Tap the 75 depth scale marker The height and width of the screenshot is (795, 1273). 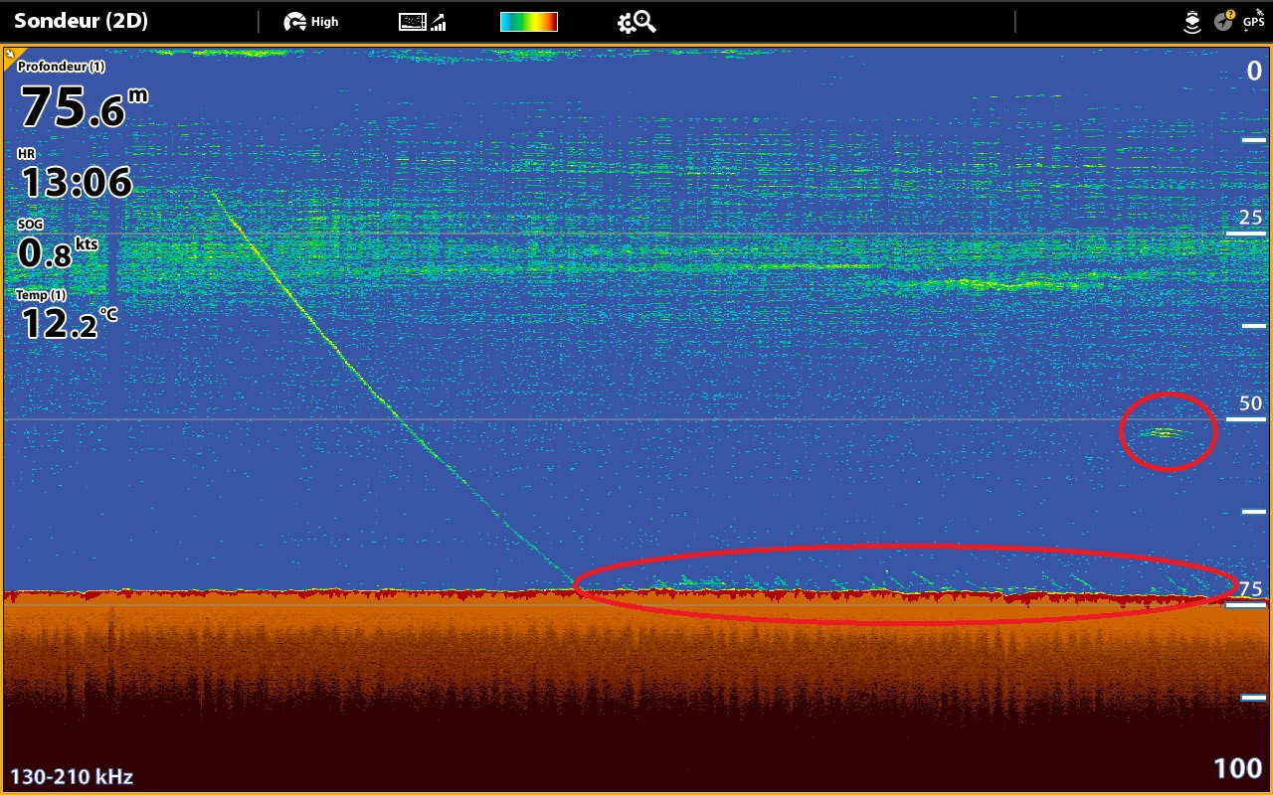(1250, 588)
